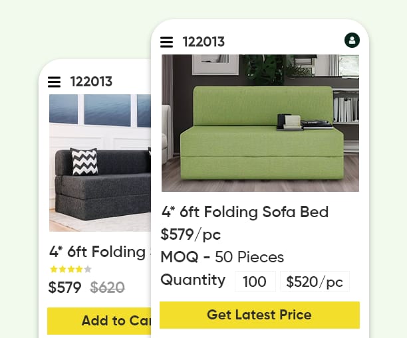Screen dimensions: 407x338
Task: Click the $579/pc price text
Action: pyautogui.click(x=190, y=234)
